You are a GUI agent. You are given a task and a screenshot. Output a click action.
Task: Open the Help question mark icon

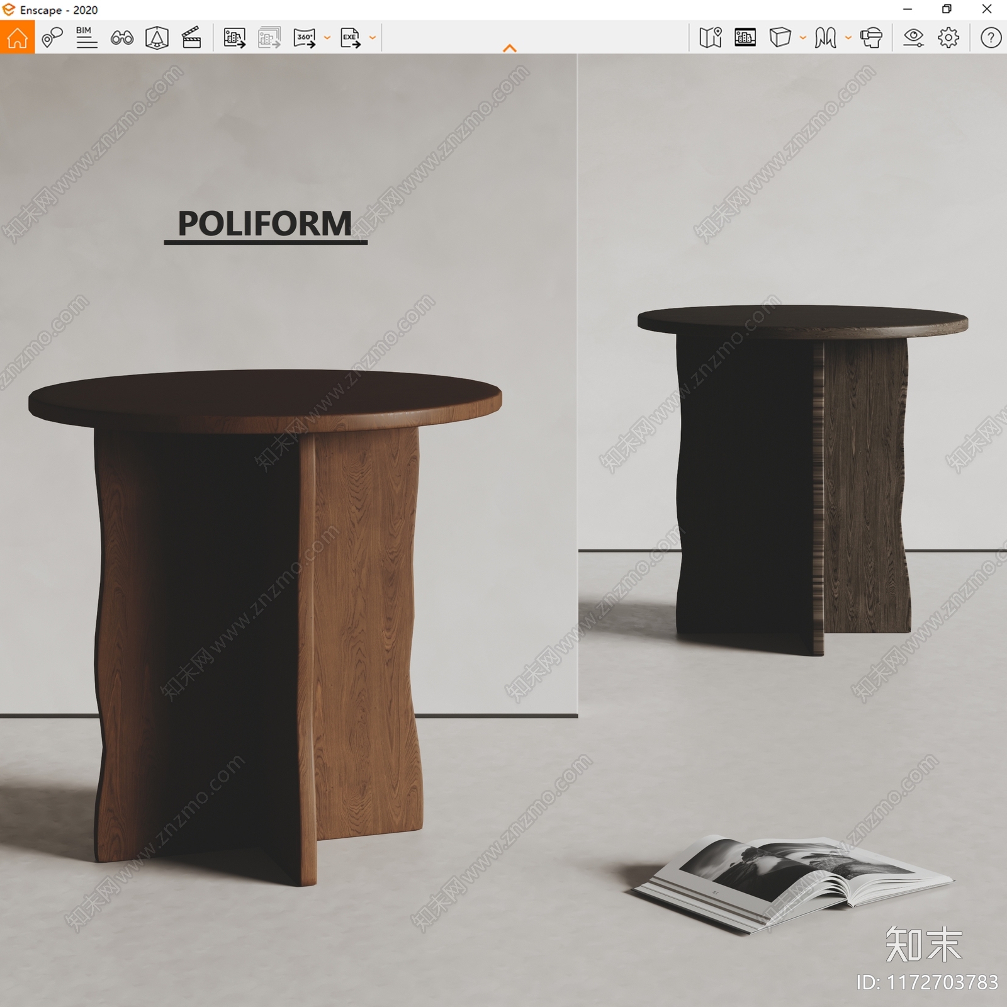point(991,38)
